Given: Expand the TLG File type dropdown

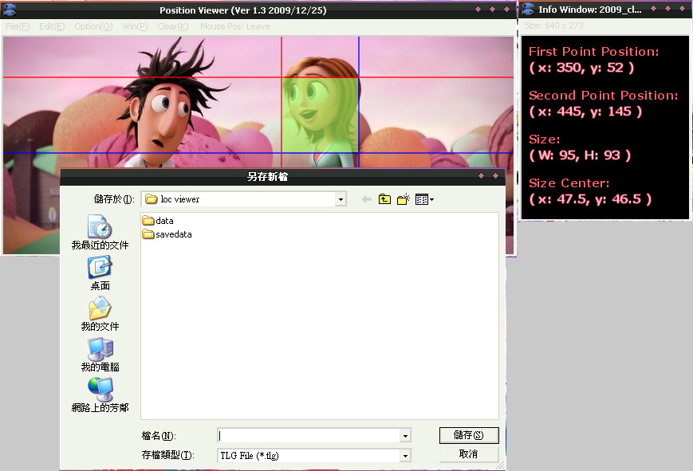Looking at the screenshot, I should [x=405, y=456].
